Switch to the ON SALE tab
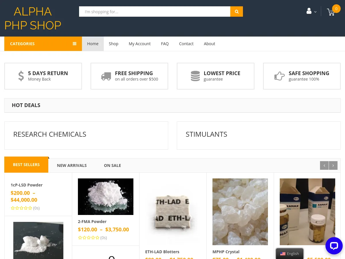 [112, 165]
